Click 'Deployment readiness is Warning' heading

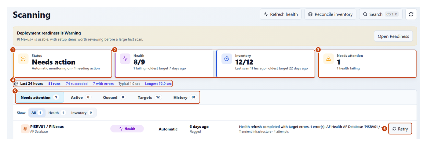tap(49, 33)
